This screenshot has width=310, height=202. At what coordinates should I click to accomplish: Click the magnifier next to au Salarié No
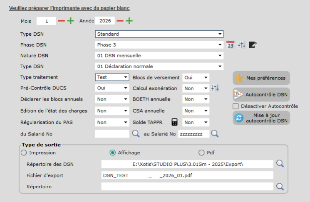click(214, 133)
